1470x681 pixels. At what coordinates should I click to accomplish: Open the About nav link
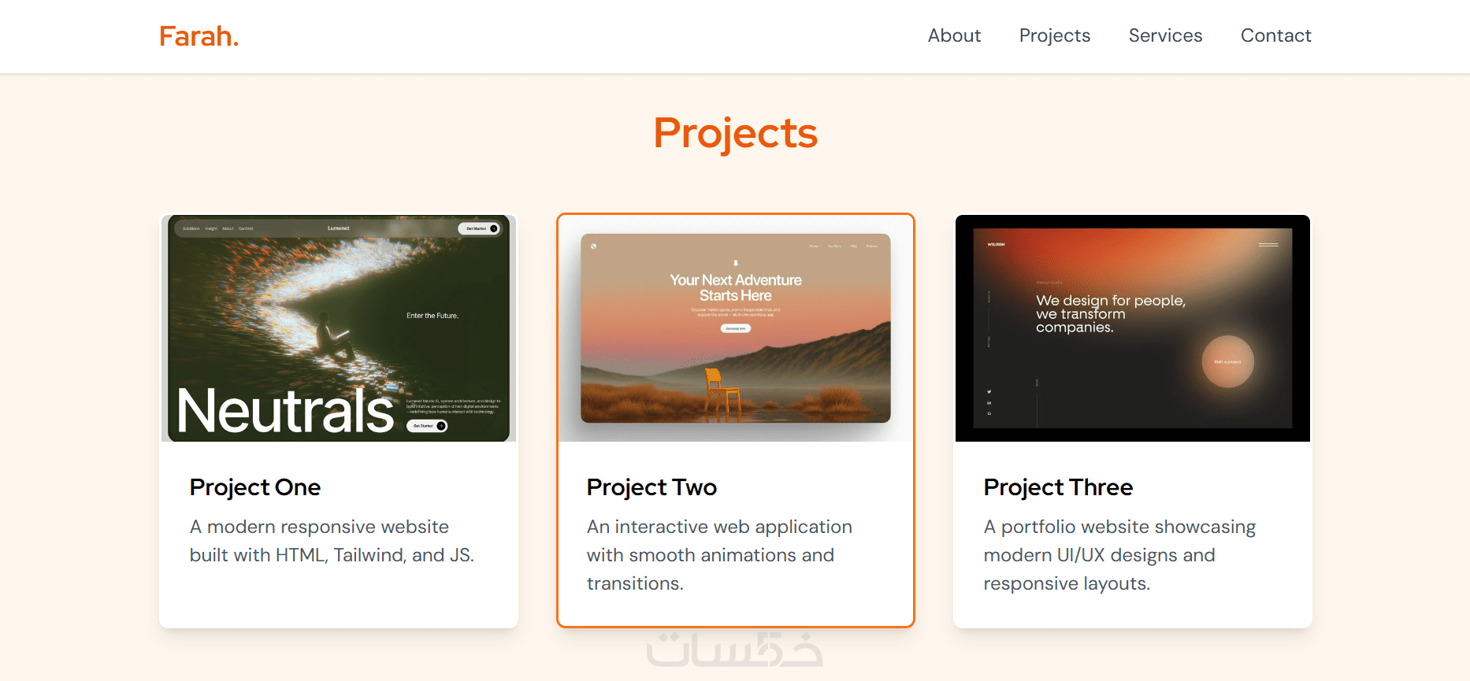click(954, 35)
